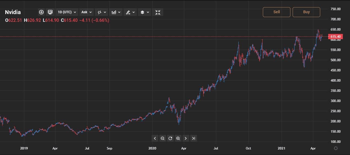Screen dimensions: 350x155
Task: Click the 100.00 price axis label
Action: click(x=335, y=142)
